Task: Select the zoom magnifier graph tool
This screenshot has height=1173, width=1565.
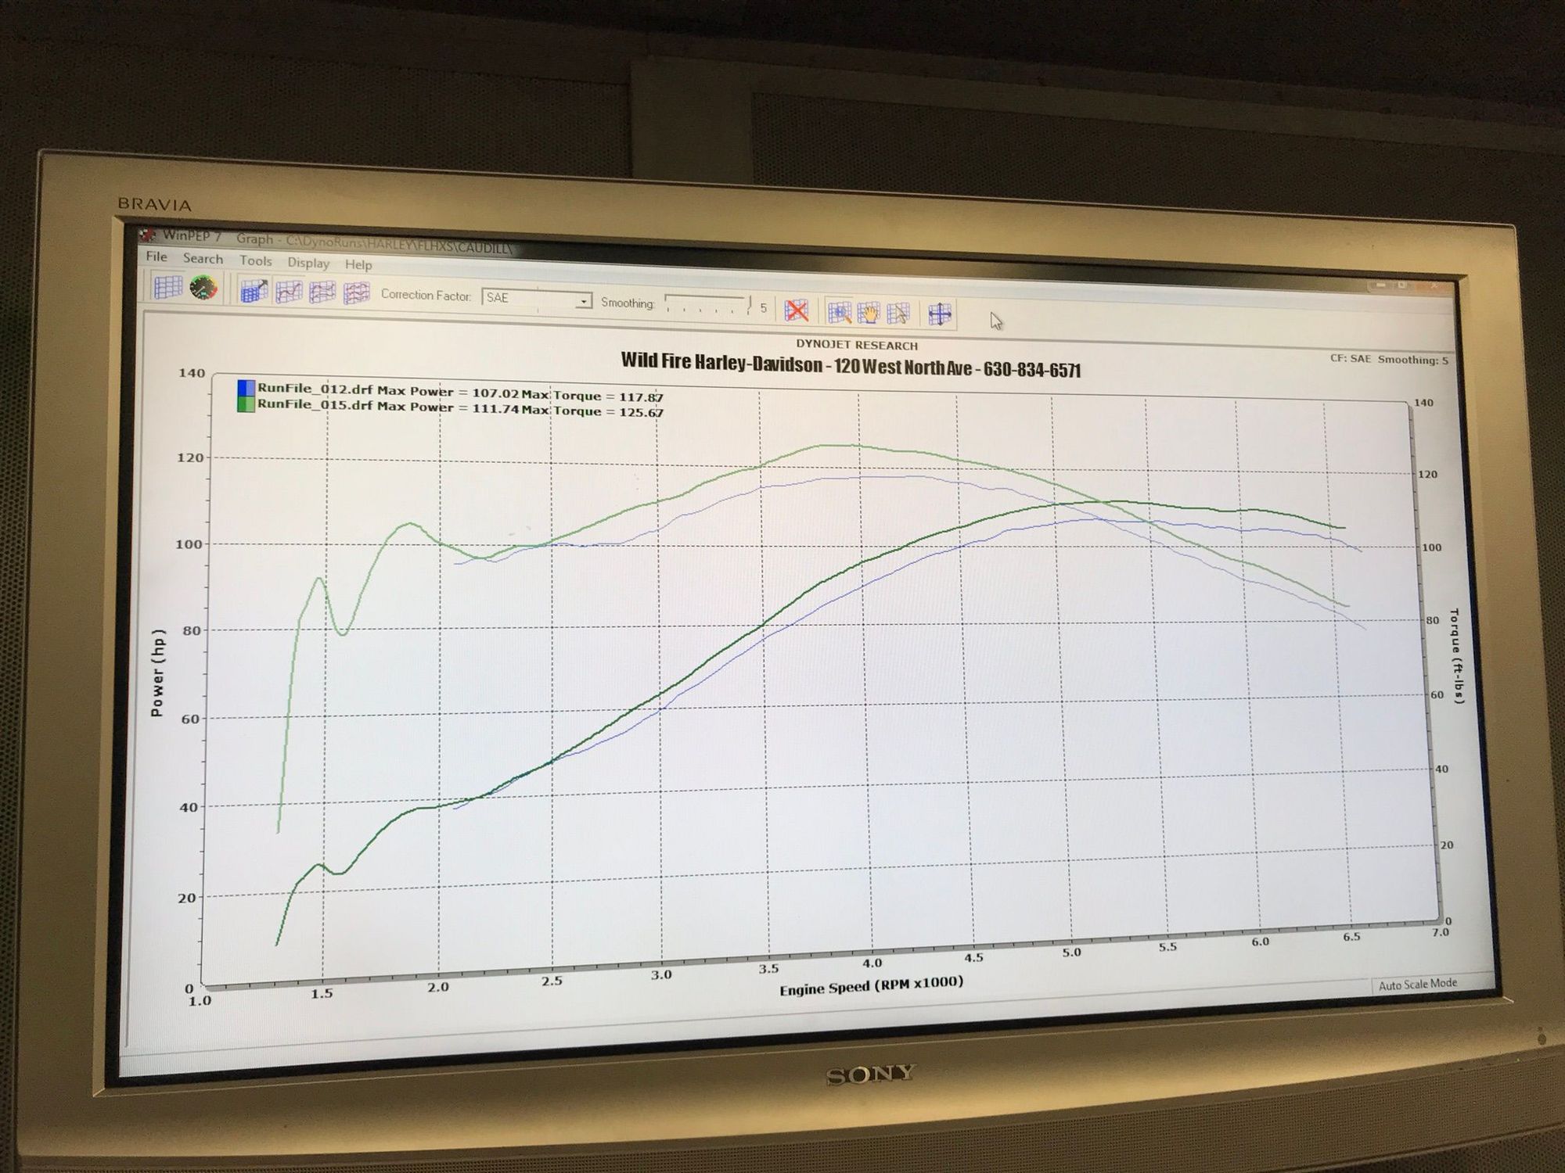Action: 840,313
